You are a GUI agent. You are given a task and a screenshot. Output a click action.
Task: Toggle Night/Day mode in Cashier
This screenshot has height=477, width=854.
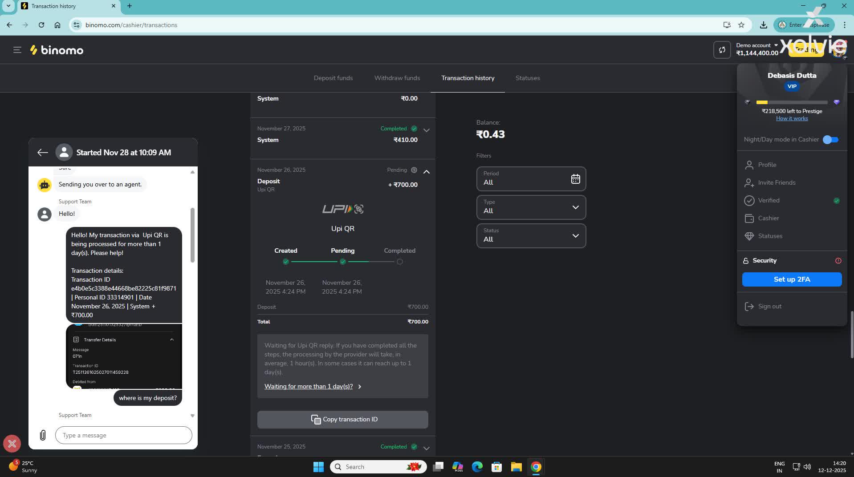click(x=830, y=140)
